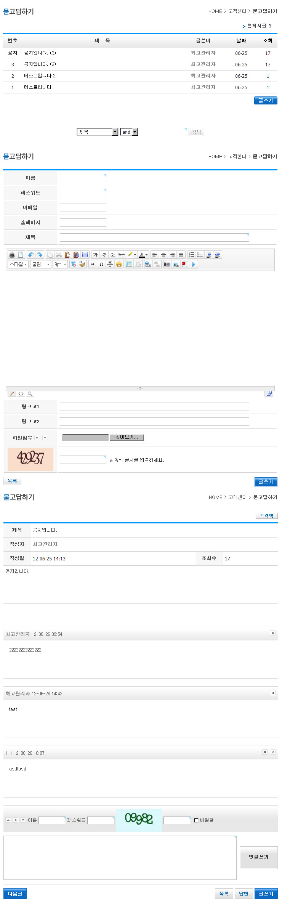Insert a blockquote with the quote icon

(93, 264)
